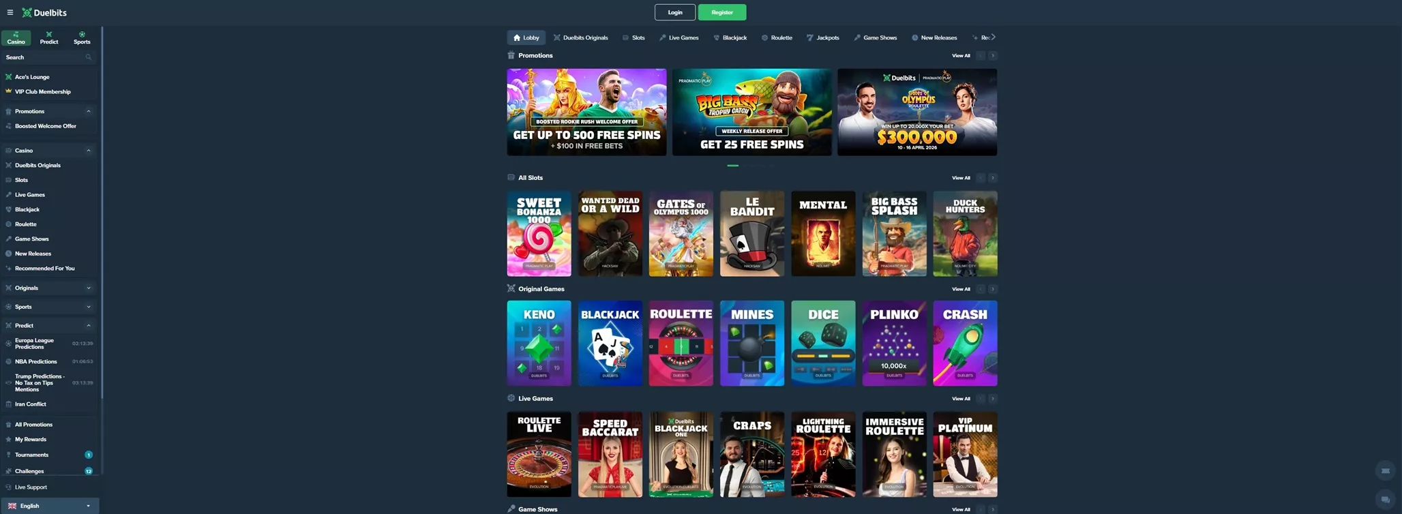This screenshot has height=514, width=1402.
Task: Open Challenges in the sidebar
Action: click(x=48, y=471)
